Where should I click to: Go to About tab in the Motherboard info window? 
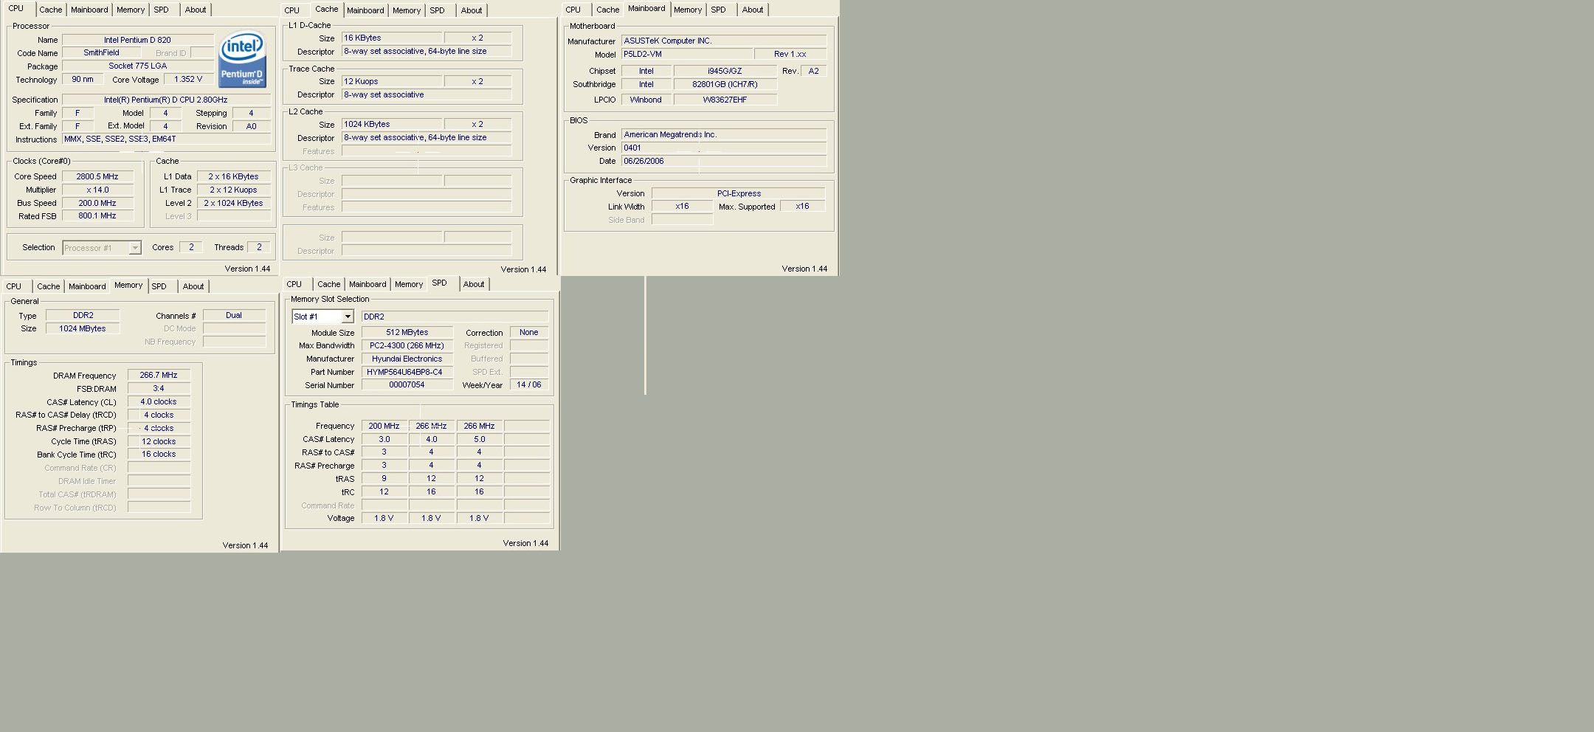(753, 10)
